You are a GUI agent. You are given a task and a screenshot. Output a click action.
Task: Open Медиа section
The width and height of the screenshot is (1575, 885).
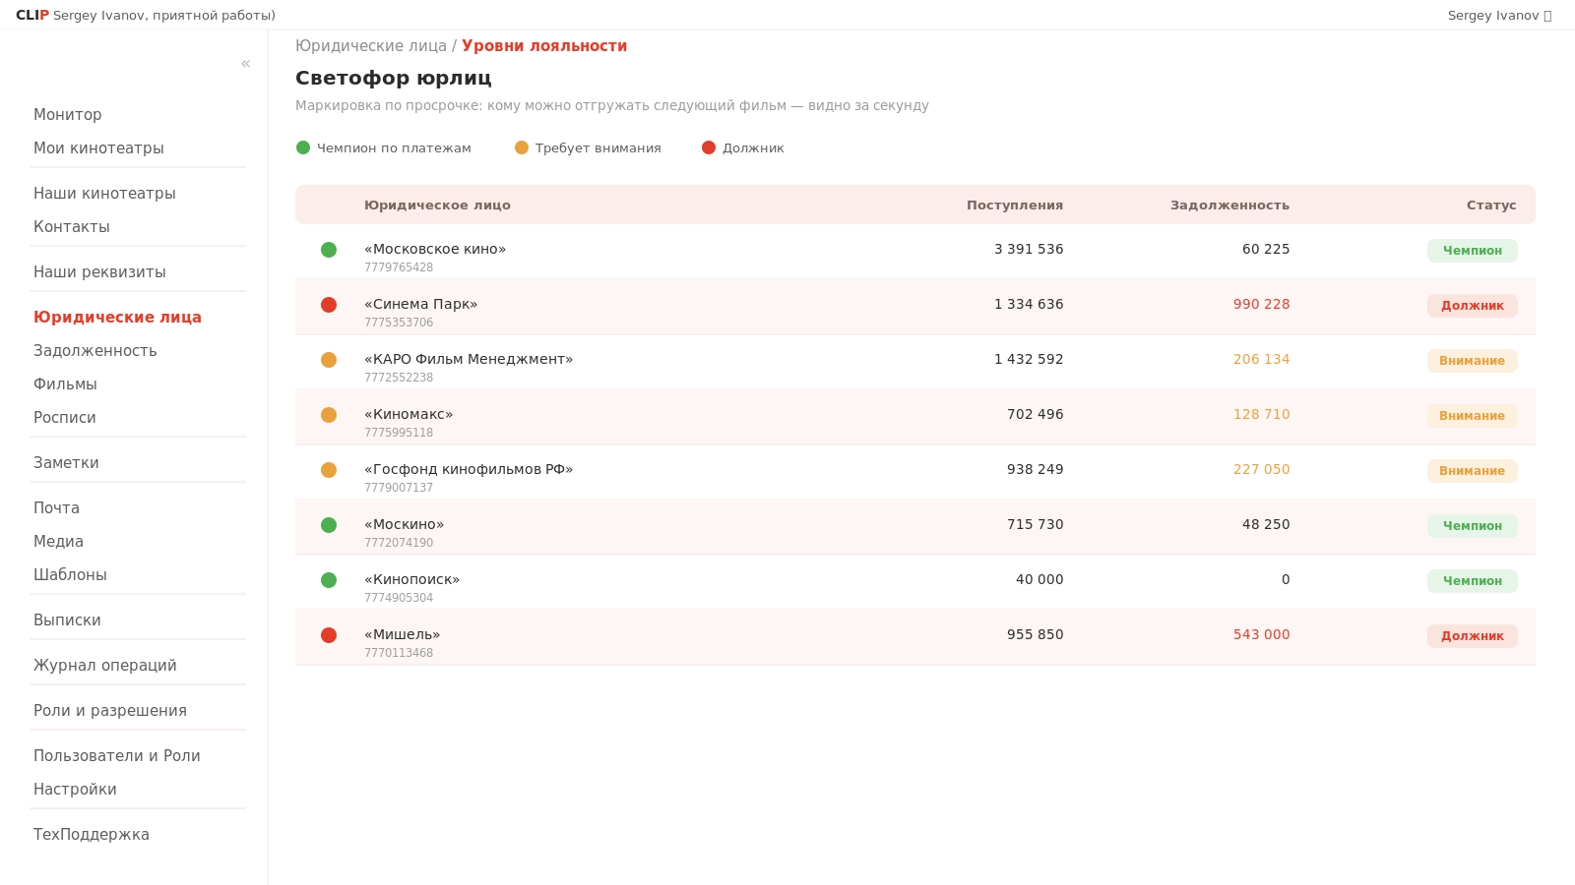click(x=58, y=542)
